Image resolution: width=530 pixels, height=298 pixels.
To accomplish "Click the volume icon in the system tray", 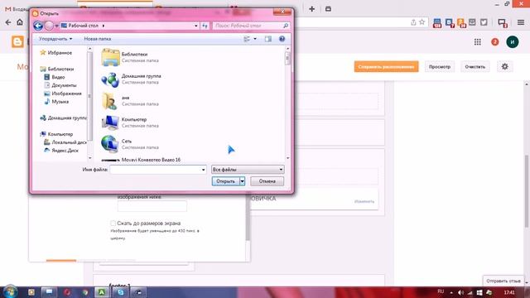I will pos(460,292).
